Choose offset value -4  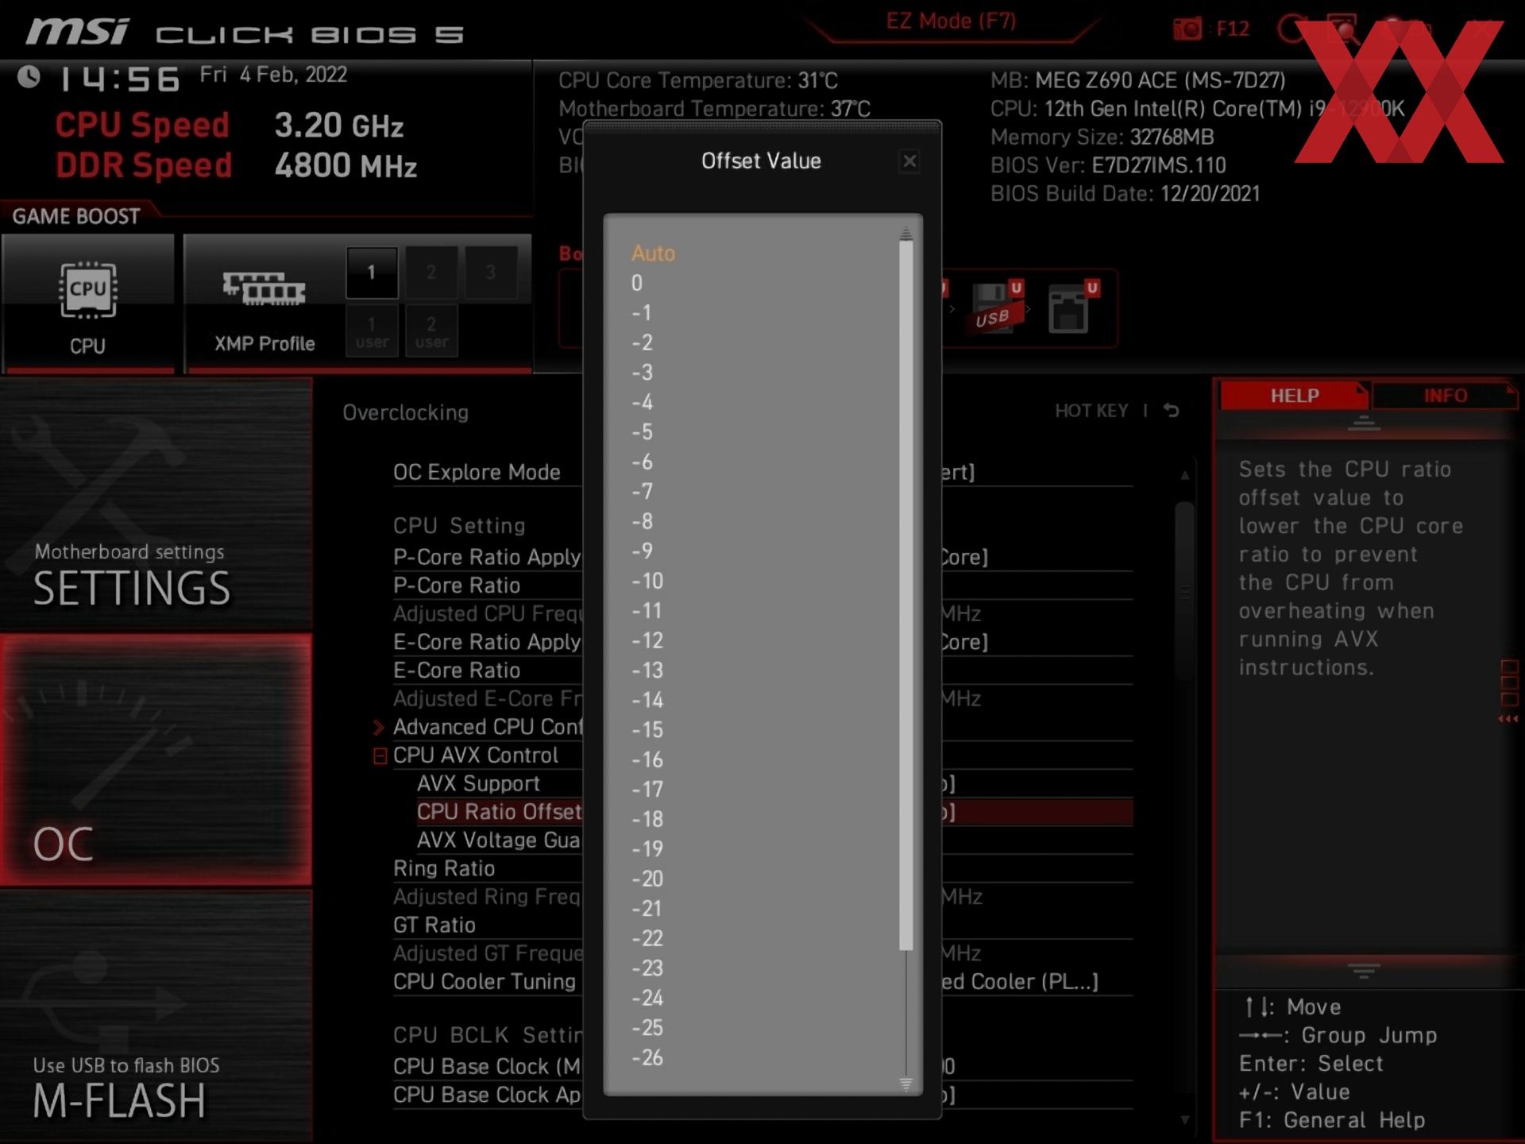point(642,402)
